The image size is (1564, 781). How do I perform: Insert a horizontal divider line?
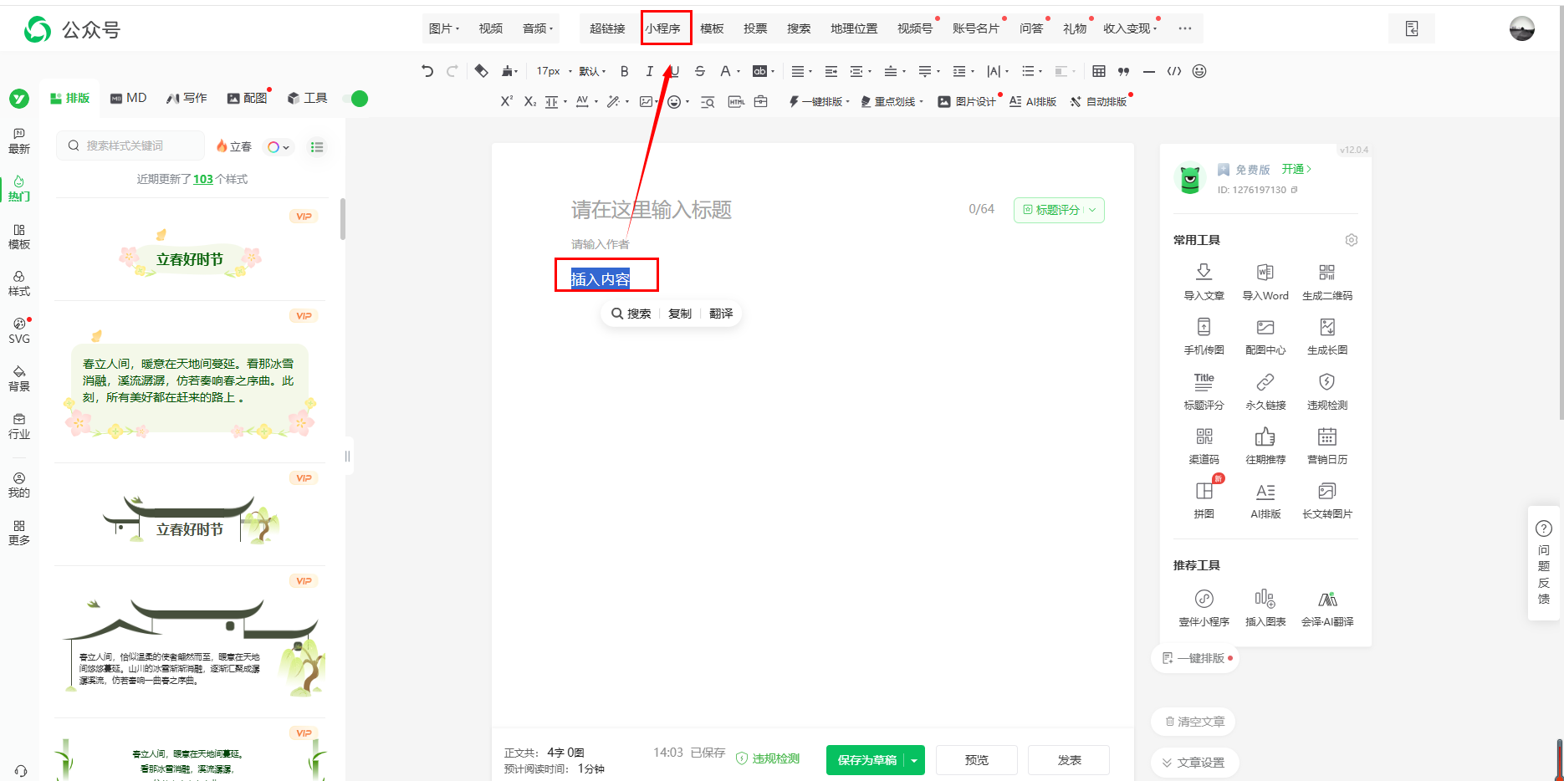coord(1149,71)
